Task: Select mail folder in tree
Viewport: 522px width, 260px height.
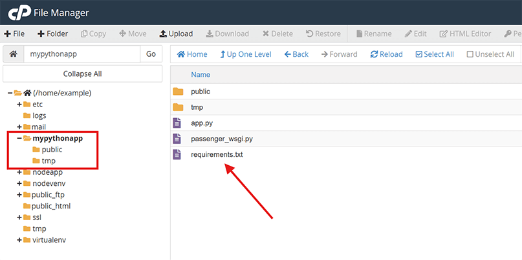Action: coord(39,127)
